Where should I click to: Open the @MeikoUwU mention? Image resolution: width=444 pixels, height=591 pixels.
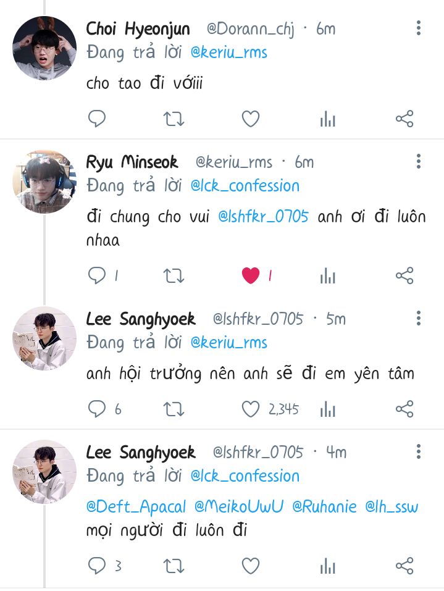[x=239, y=506]
